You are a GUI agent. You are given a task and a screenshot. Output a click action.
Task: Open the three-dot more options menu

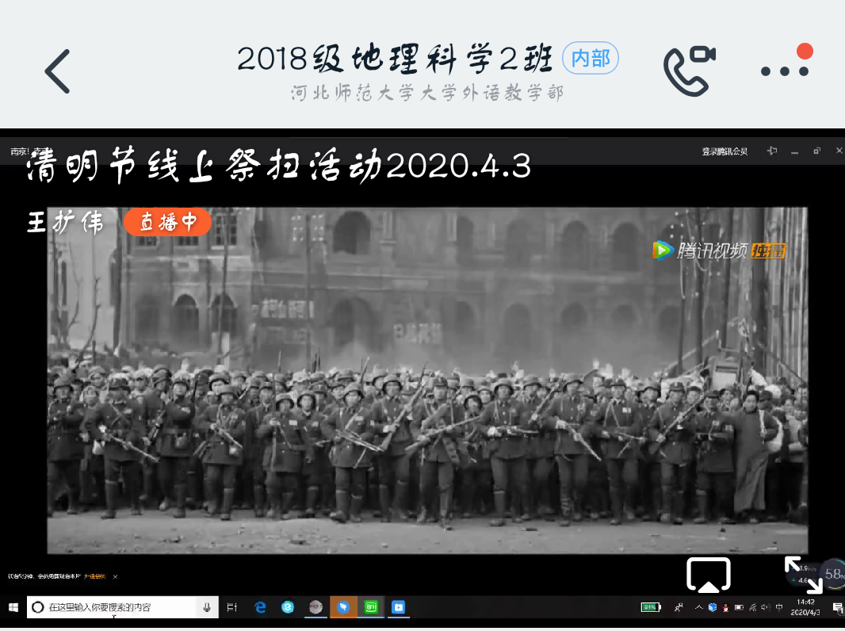(x=785, y=70)
